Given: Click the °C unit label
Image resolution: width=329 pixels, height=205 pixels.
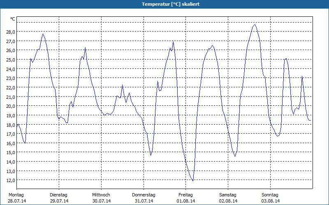Looking at the screenshot, I should click(13, 19).
